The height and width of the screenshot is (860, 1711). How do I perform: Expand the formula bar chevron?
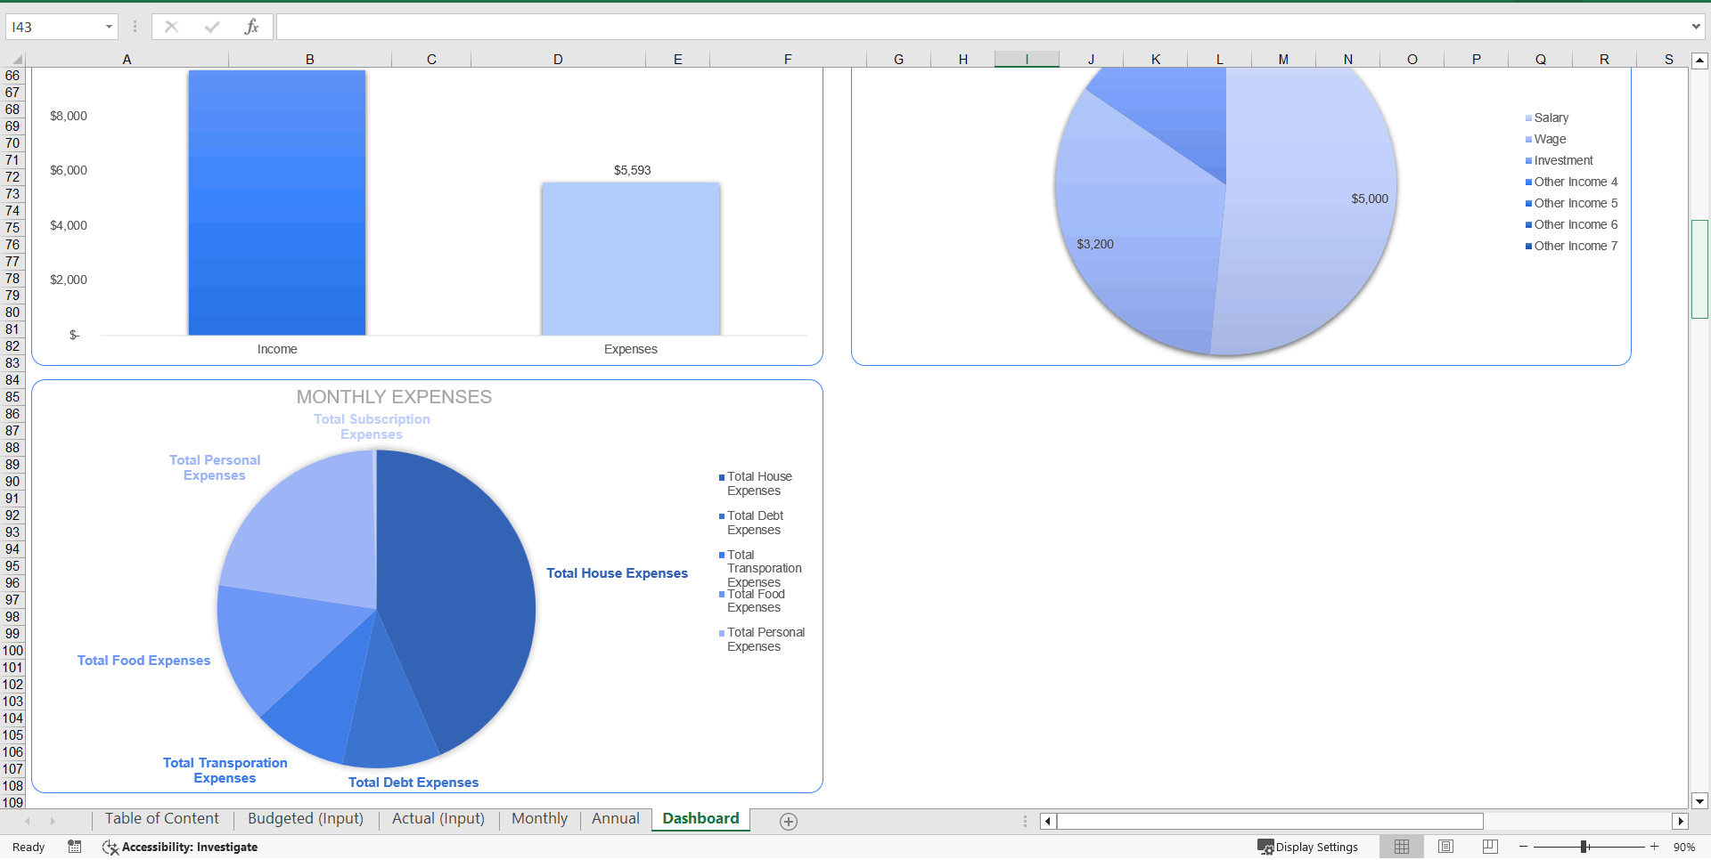click(x=1696, y=27)
